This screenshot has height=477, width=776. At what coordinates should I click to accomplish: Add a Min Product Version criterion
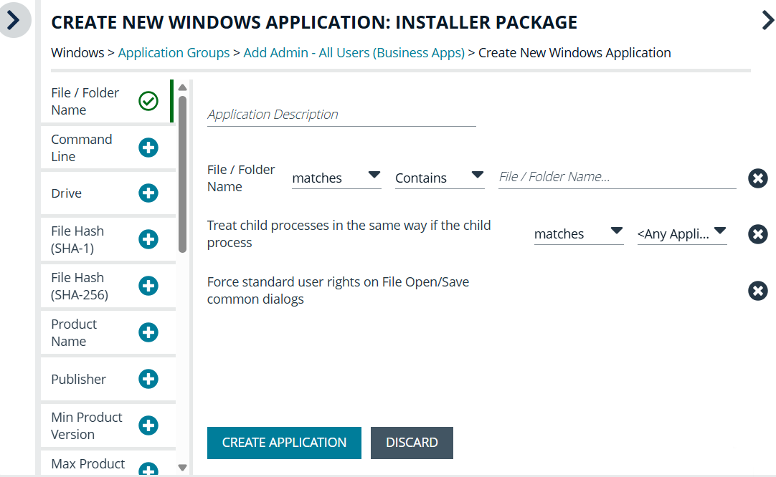[x=148, y=425]
